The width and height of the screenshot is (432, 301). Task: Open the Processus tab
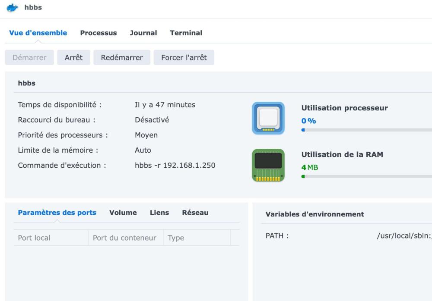coord(98,33)
